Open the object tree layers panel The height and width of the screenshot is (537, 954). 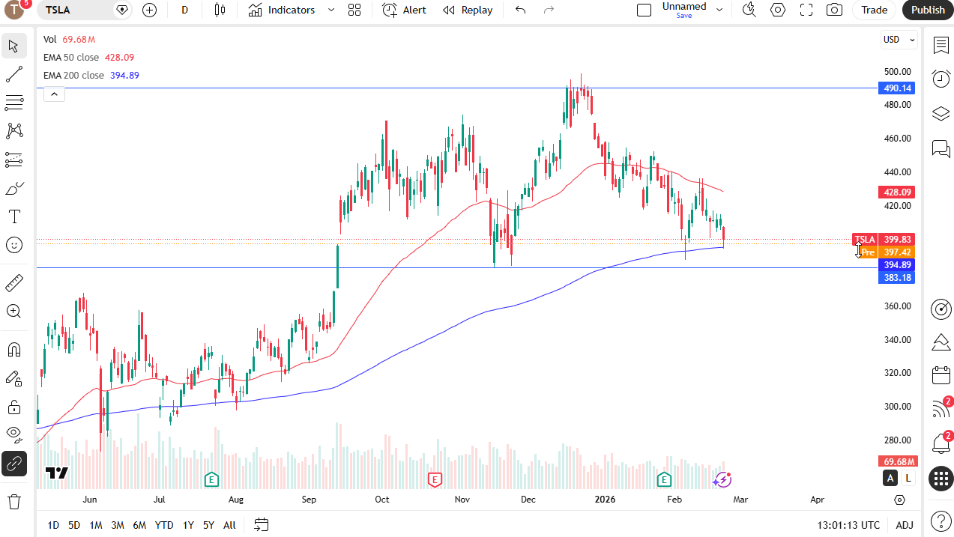(941, 113)
